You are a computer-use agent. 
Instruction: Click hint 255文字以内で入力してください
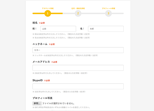[60, 73]
